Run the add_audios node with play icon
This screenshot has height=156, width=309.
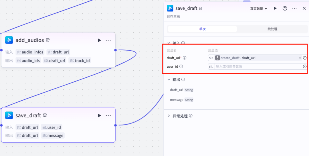(99, 40)
